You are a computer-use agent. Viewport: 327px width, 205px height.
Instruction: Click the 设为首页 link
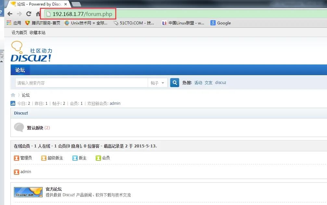point(19,33)
